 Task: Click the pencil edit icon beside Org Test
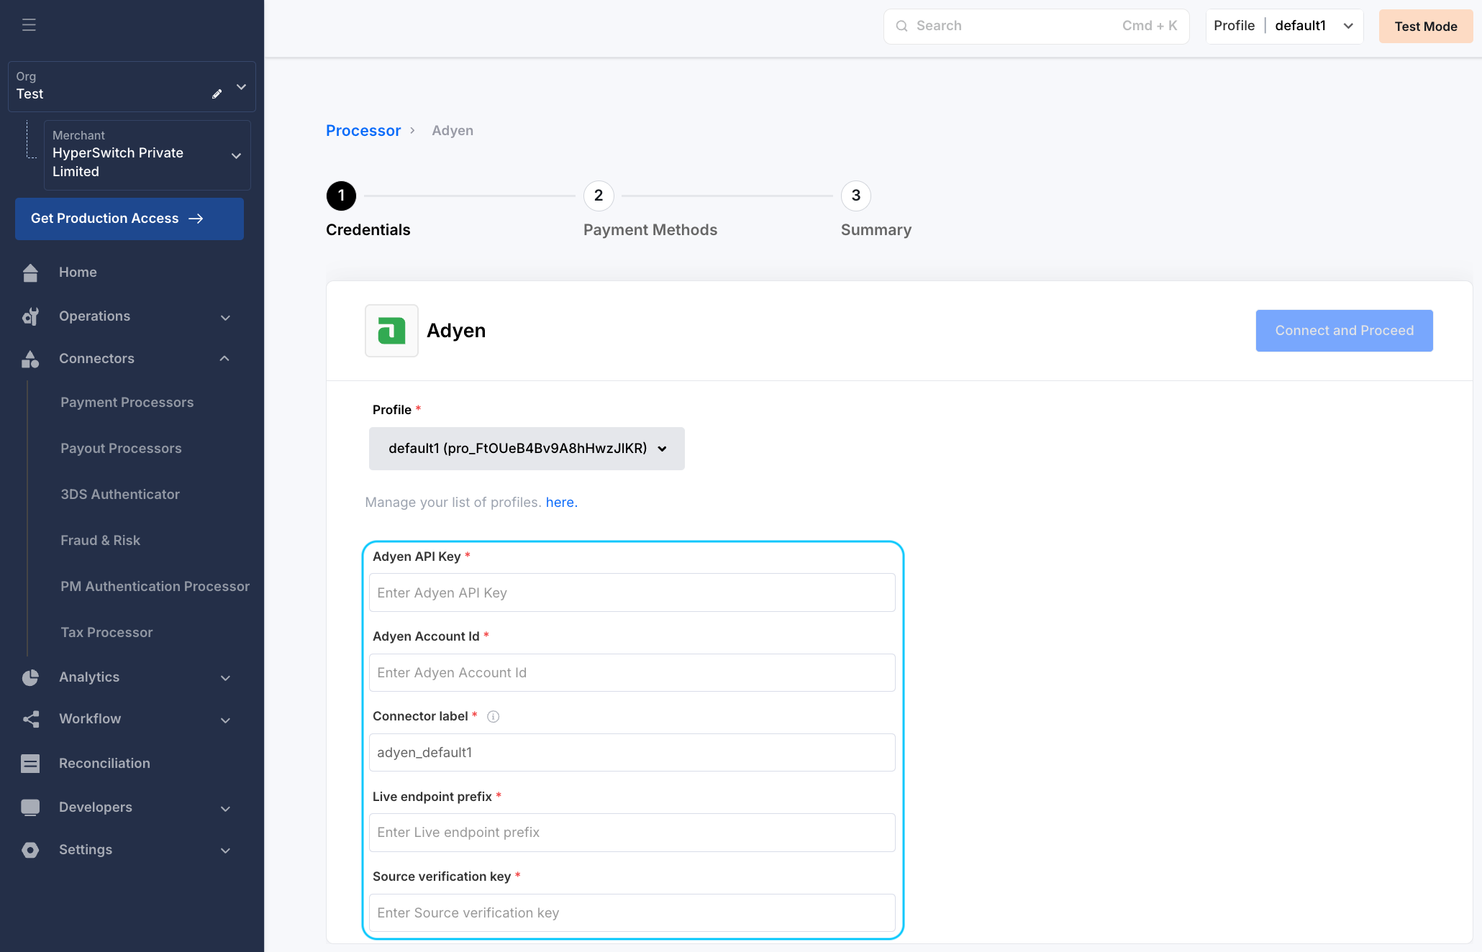tap(217, 93)
